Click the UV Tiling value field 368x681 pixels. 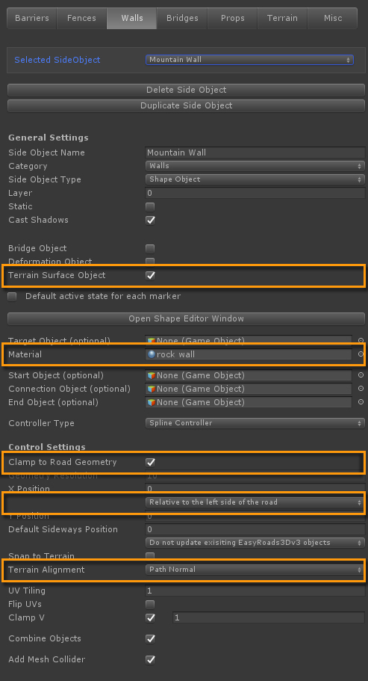(x=255, y=591)
